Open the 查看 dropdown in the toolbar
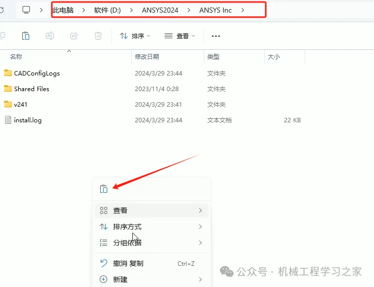374x287 pixels. tap(180, 36)
